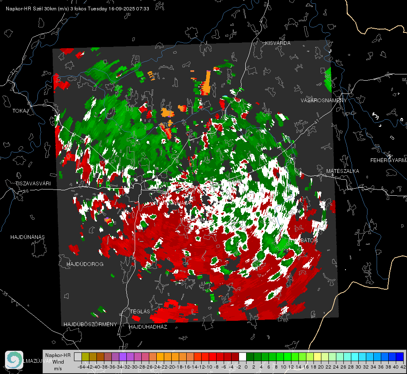The height and width of the screenshot is (374, 407).
Task: Click the TOKAJ city label
Action: coord(20,111)
